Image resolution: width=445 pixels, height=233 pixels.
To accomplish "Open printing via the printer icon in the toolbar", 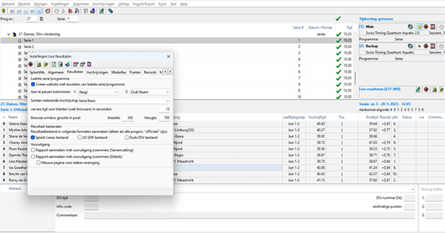I will (92, 11).
